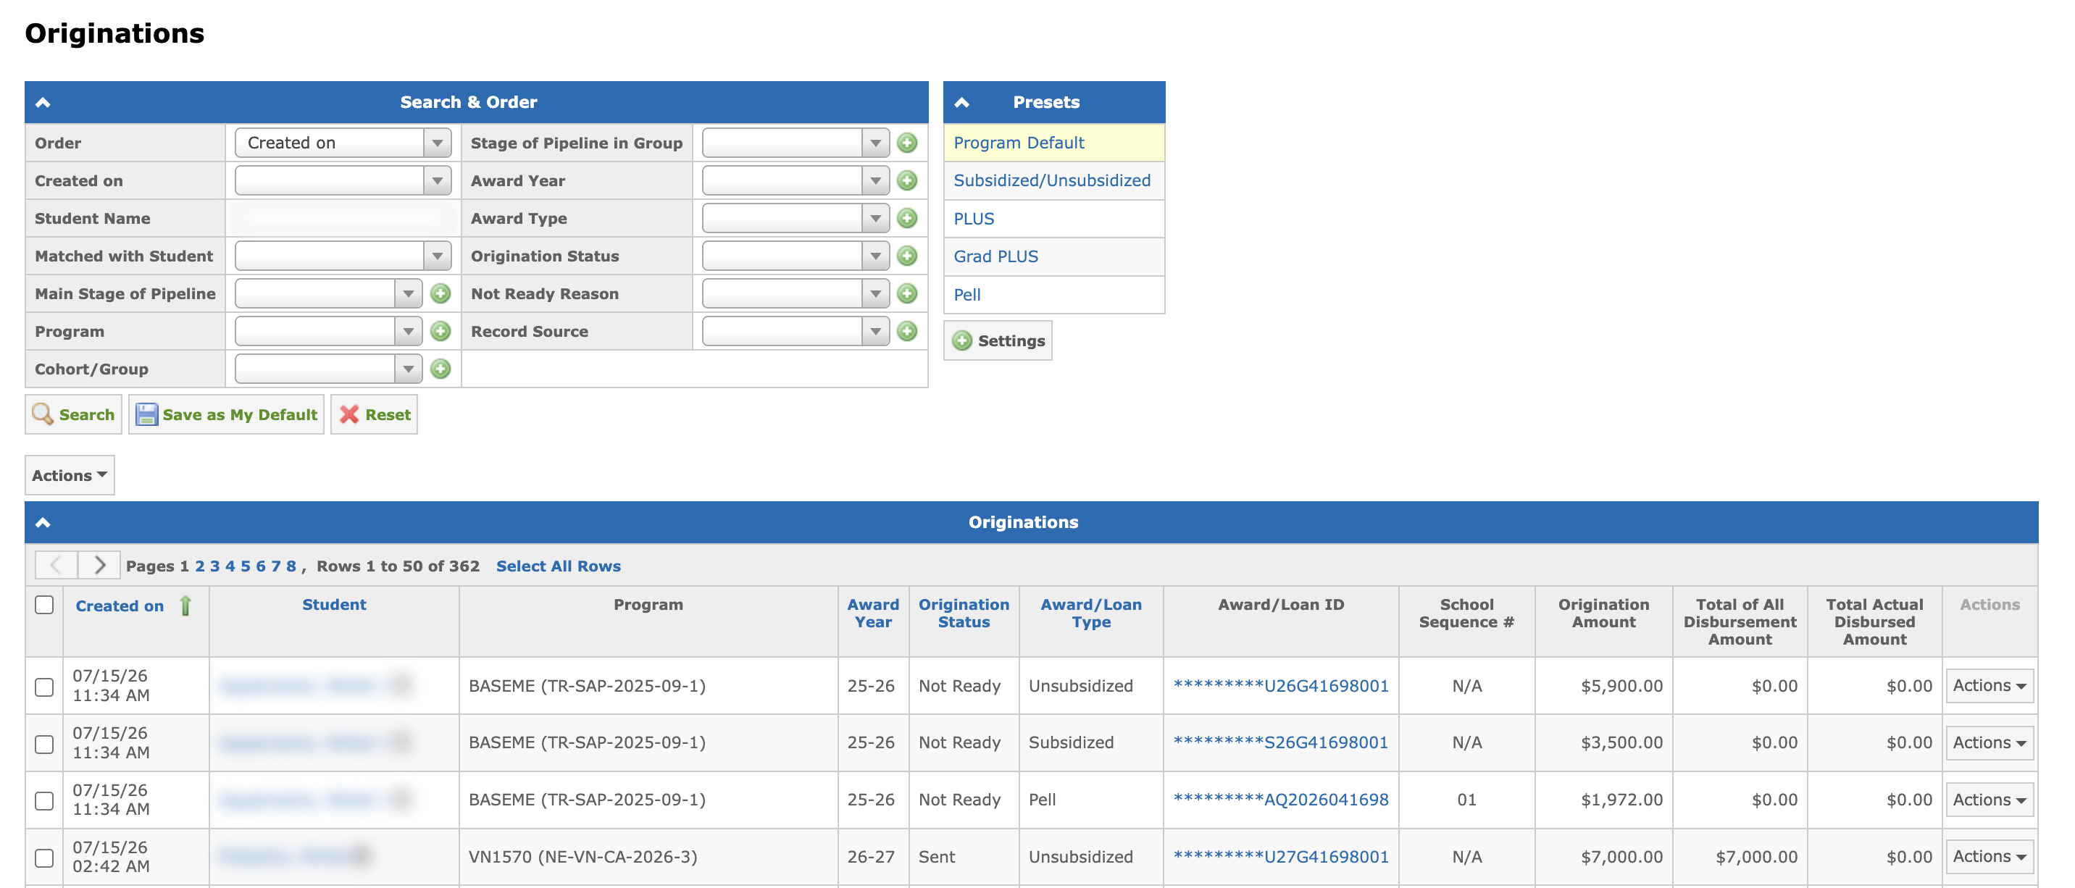Go to the next page with right arrow
Viewport: 2075px width, 888px height.
click(99, 565)
